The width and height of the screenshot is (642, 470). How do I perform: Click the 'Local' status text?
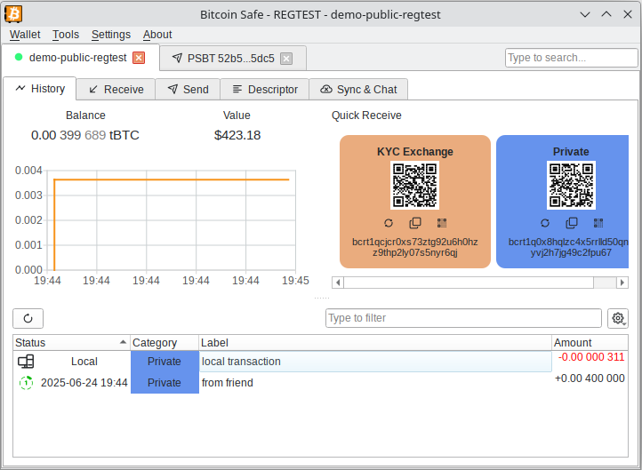coord(84,362)
